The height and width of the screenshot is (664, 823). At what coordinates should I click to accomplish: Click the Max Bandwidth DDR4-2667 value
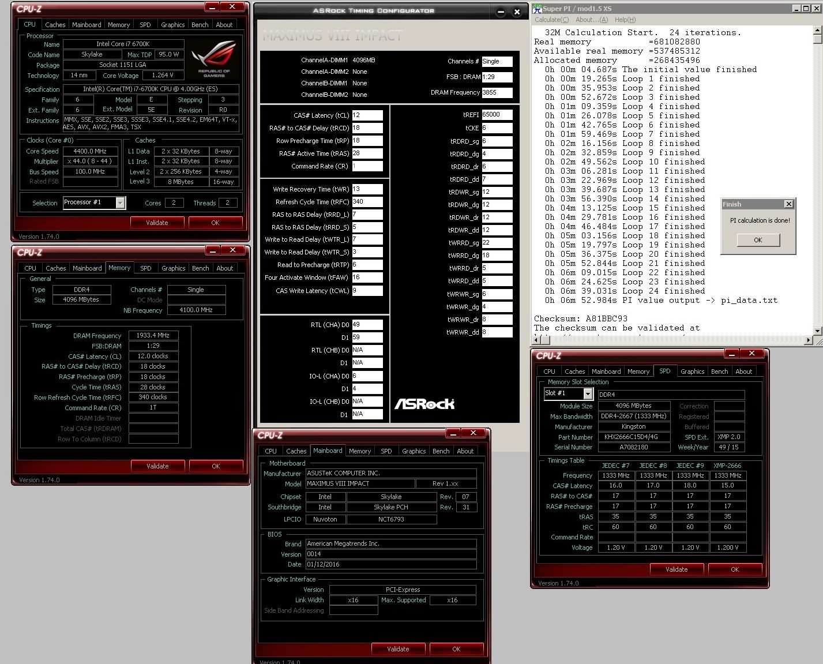click(x=634, y=416)
